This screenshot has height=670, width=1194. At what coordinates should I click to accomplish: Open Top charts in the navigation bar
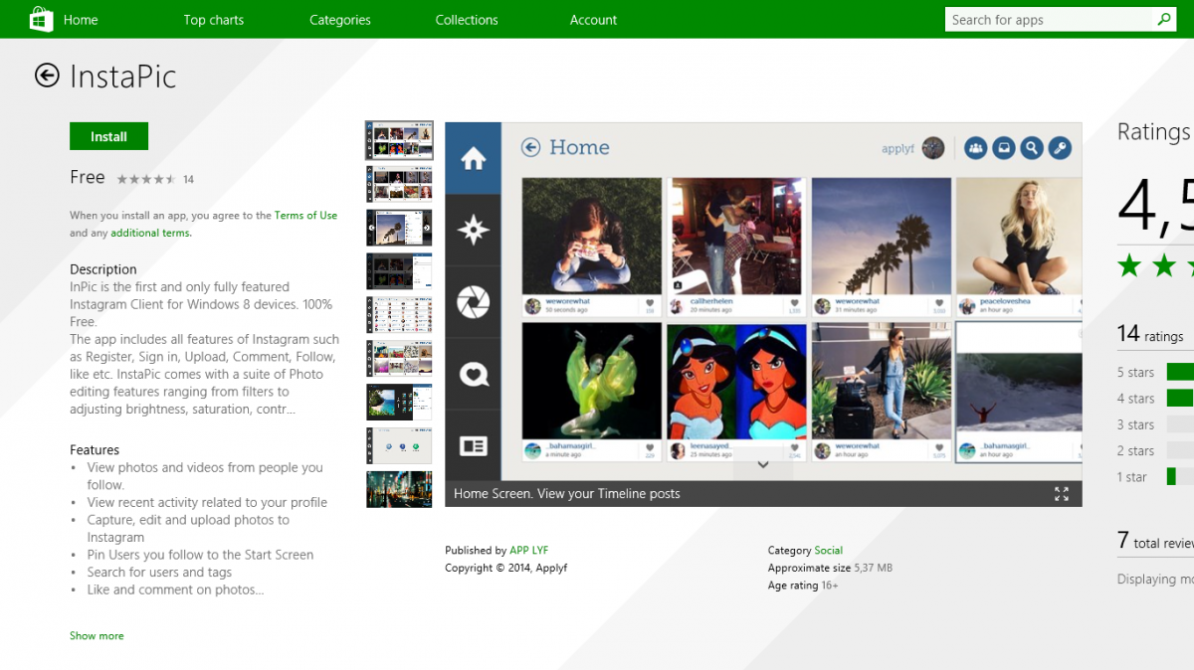[214, 20]
